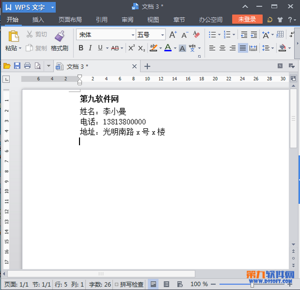Viewport: 300px width, 290px height.
Task: Click the save icon in quick access bar
Action: coord(17,66)
